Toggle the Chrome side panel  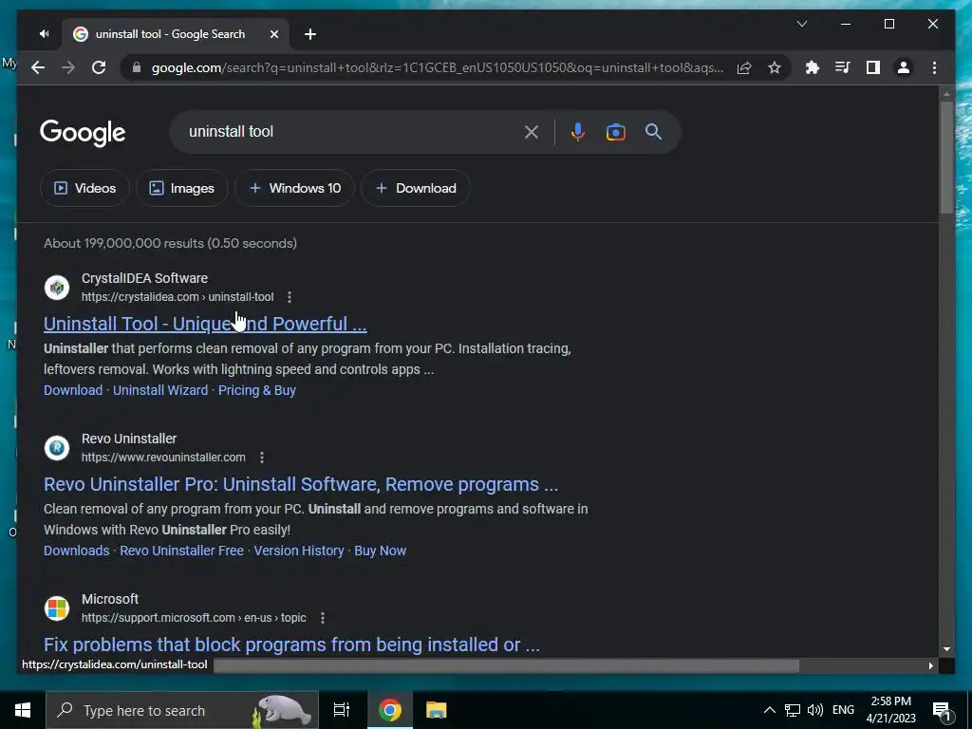pos(873,67)
